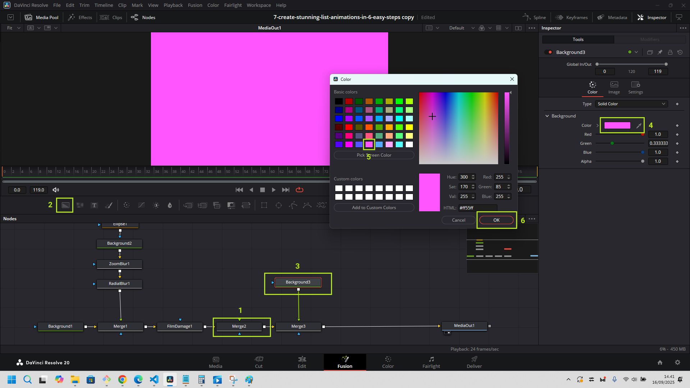690x388 pixels.
Task: Open the Fusion menu
Action: [195, 5]
